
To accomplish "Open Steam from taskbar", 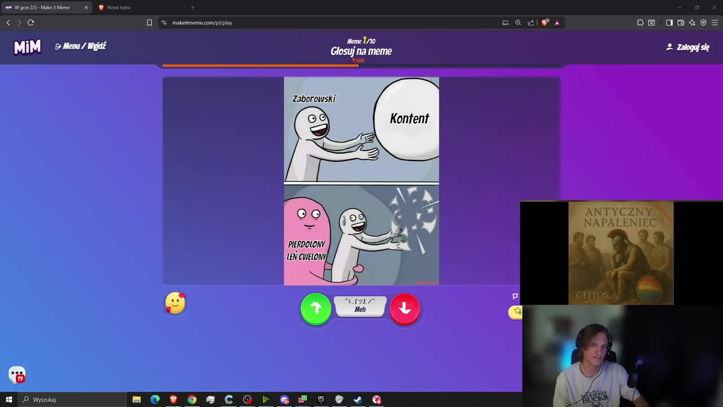I will (x=358, y=400).
